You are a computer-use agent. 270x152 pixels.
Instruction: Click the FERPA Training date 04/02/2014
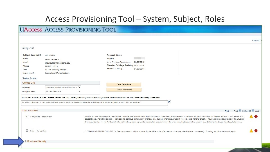tap(139, 69)
